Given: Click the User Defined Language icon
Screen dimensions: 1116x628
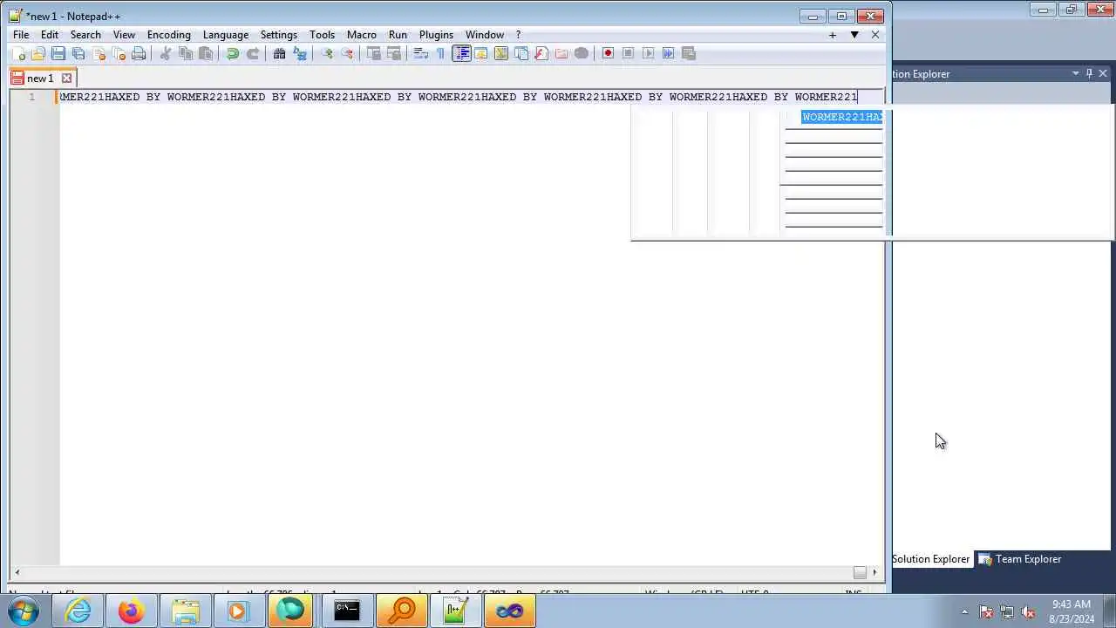Looking at the screenshot, I should click(481, 53).
